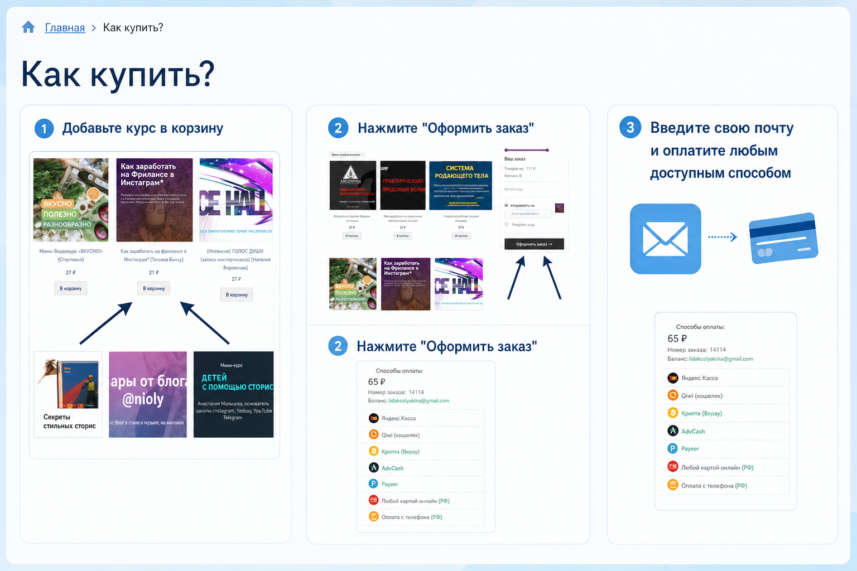Click Qiwi icon in the second Оформить заказ section
857x571 pixels.
(374, 435)
